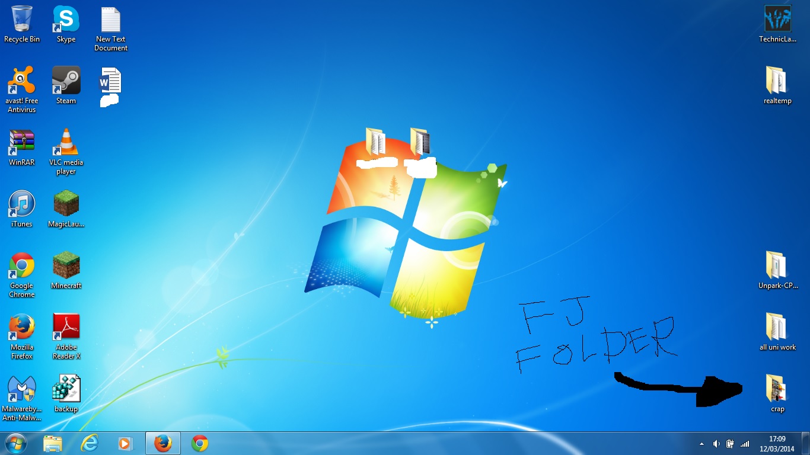This screenshot has height=455, width=810.
Task: Select the crap folder
Action: (x=777, y=394)
